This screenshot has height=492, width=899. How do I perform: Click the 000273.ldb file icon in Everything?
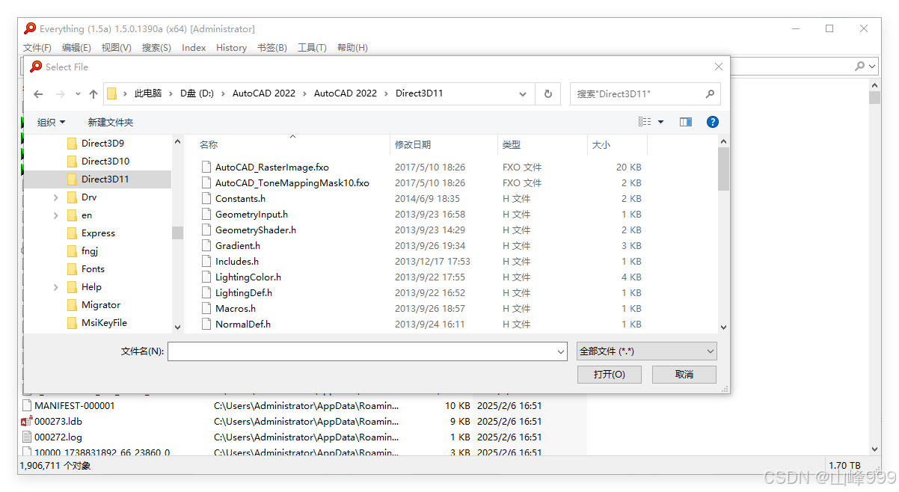click(x=28, y=422)
